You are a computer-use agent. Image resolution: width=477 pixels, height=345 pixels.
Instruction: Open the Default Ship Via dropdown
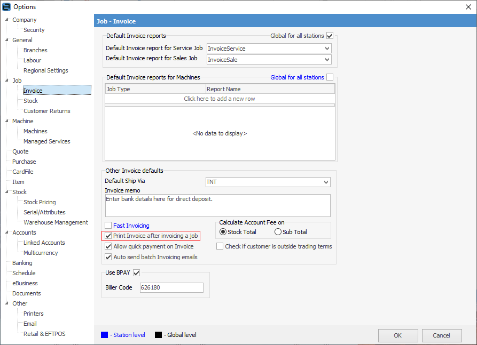click(326, 182)
